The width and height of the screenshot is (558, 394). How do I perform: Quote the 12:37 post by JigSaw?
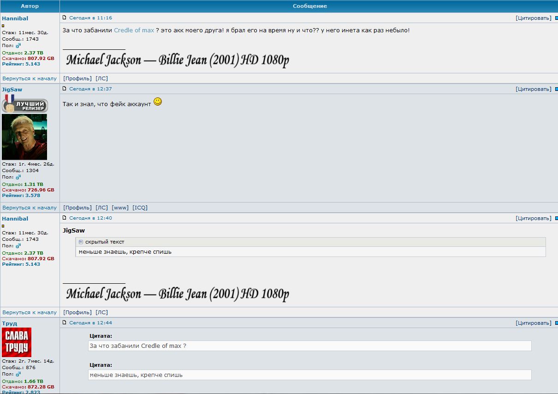point(533,89)
